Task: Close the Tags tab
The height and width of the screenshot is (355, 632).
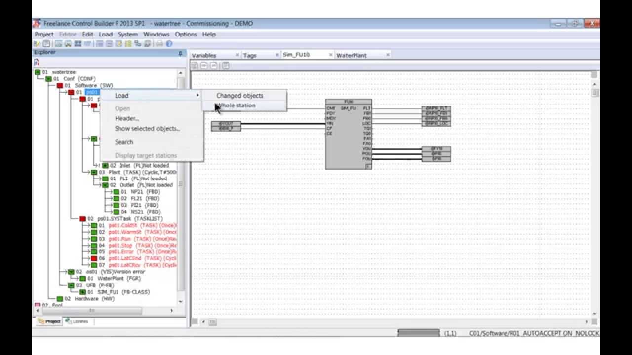Action: coord(276,55)
